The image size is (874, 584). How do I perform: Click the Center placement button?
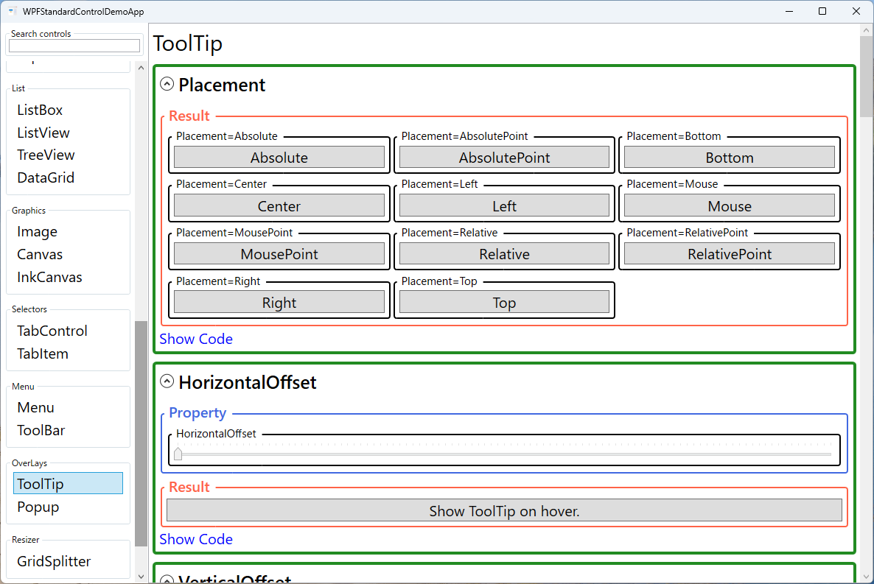pyautogui.click(x=279, y=205)
